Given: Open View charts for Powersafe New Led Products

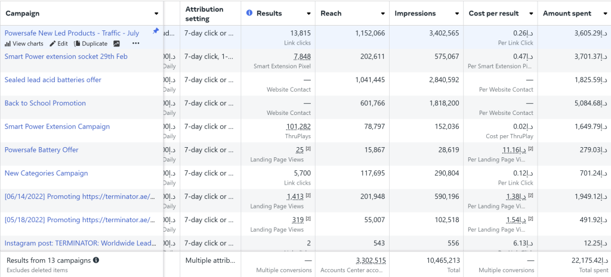Looking at the screenshot, I should coord(24,43).
